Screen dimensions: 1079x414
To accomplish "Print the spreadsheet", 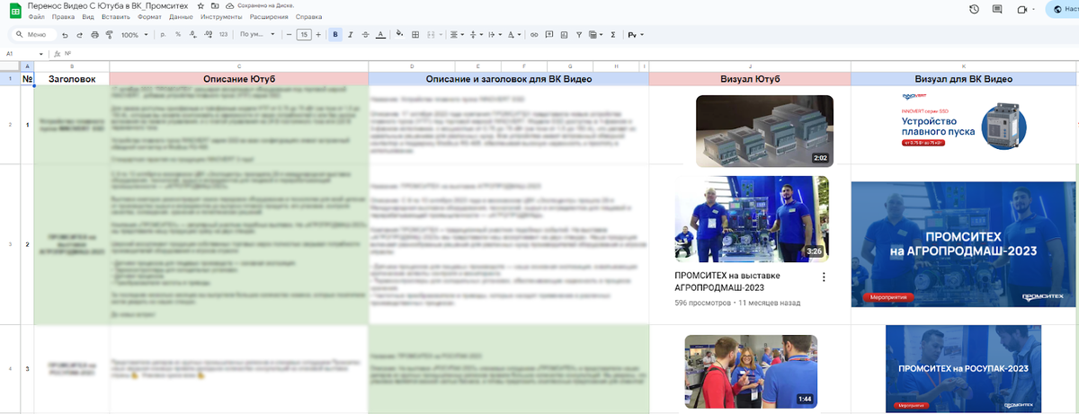I will [x=94, y=35].
